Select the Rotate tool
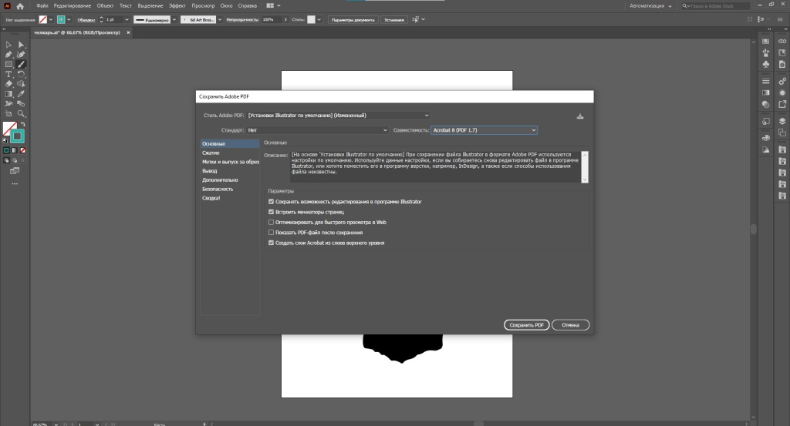 (x=21, y=74)
